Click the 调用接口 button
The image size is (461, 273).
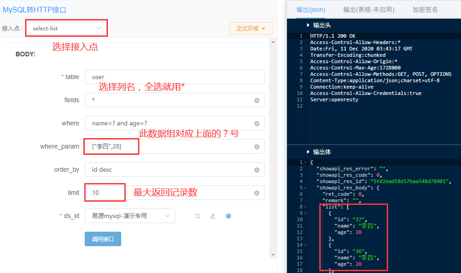coord(103,239)
